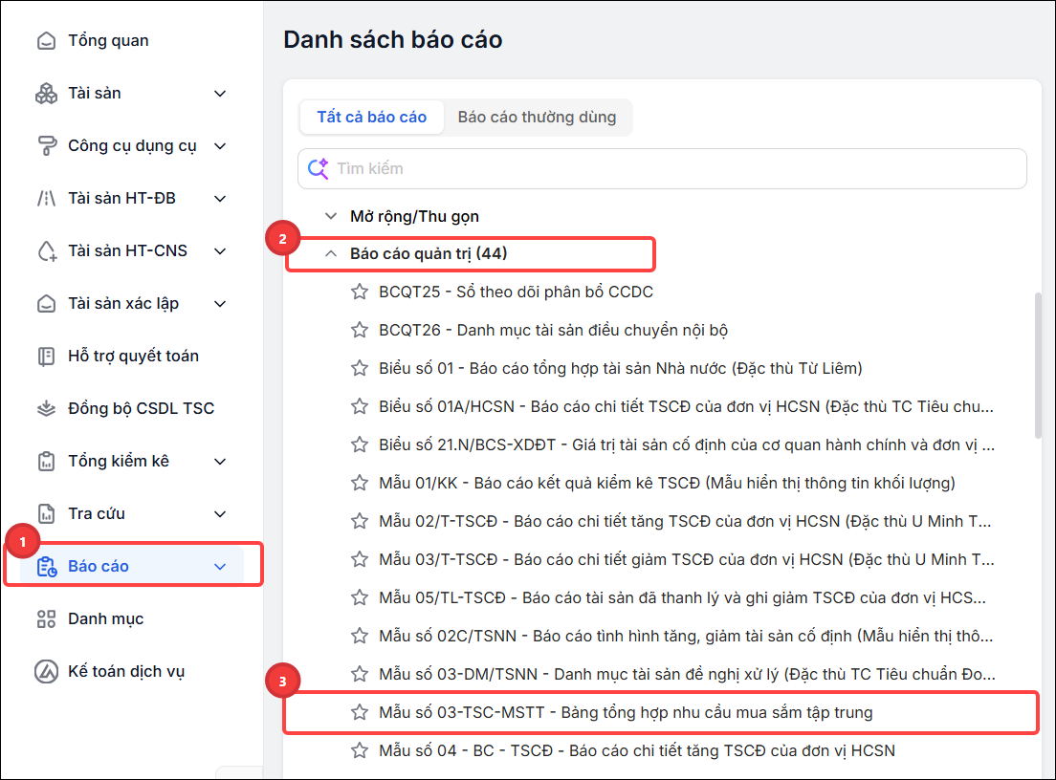Click the AI search icon in search box
This screenshot has width=1056, height=780.
318,168
